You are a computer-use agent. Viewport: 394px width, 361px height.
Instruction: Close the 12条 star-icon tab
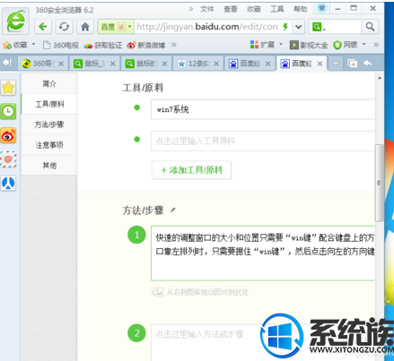pos(216,64)
